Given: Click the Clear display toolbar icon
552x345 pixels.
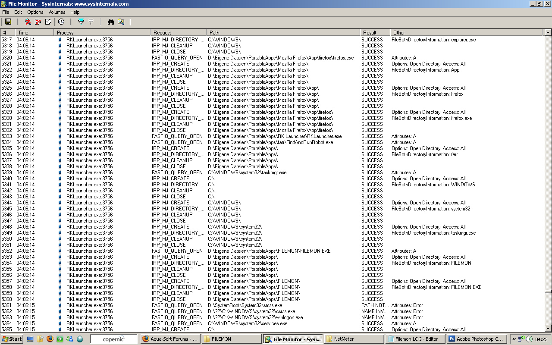Looking at the screenshot, I should 49,22.
